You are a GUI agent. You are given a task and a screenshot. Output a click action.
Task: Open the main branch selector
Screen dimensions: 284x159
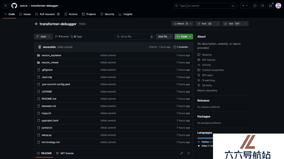(x=43, y=37)
